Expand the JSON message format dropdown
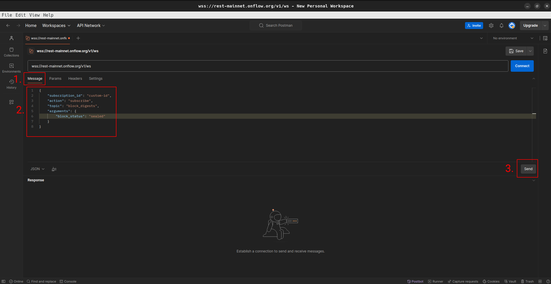Screen dimensions: 551x284 tap(37, 169)
